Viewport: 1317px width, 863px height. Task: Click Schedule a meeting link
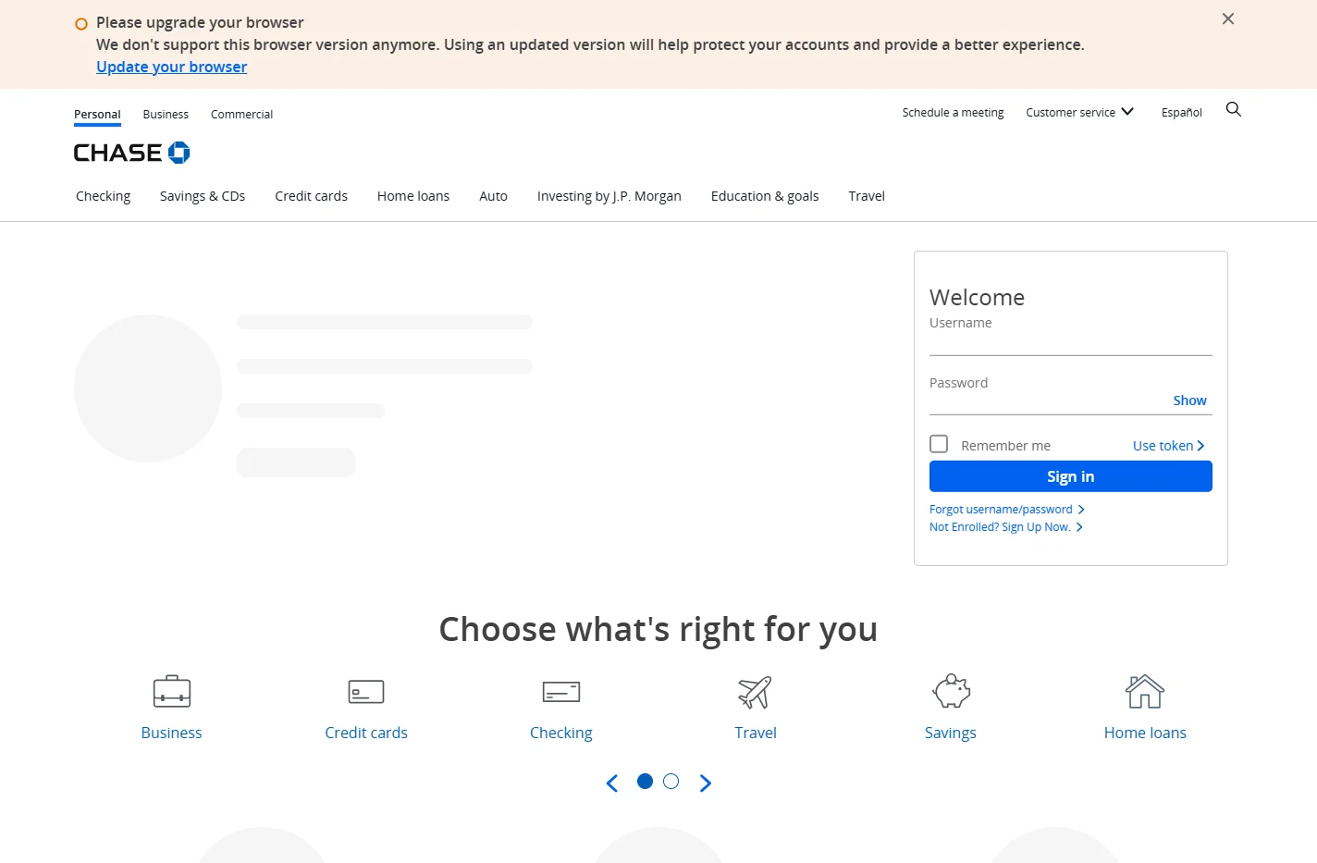coord(953,113)
